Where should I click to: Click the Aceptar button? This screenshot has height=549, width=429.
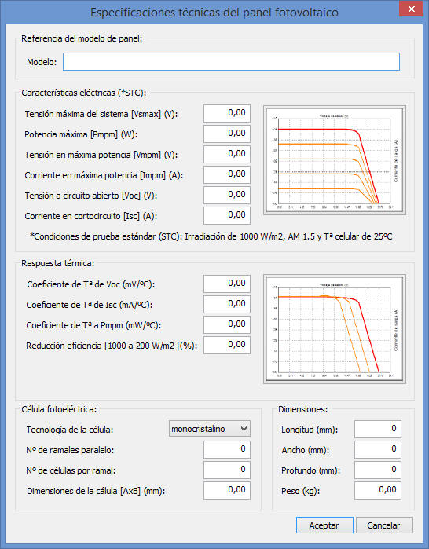324,525
